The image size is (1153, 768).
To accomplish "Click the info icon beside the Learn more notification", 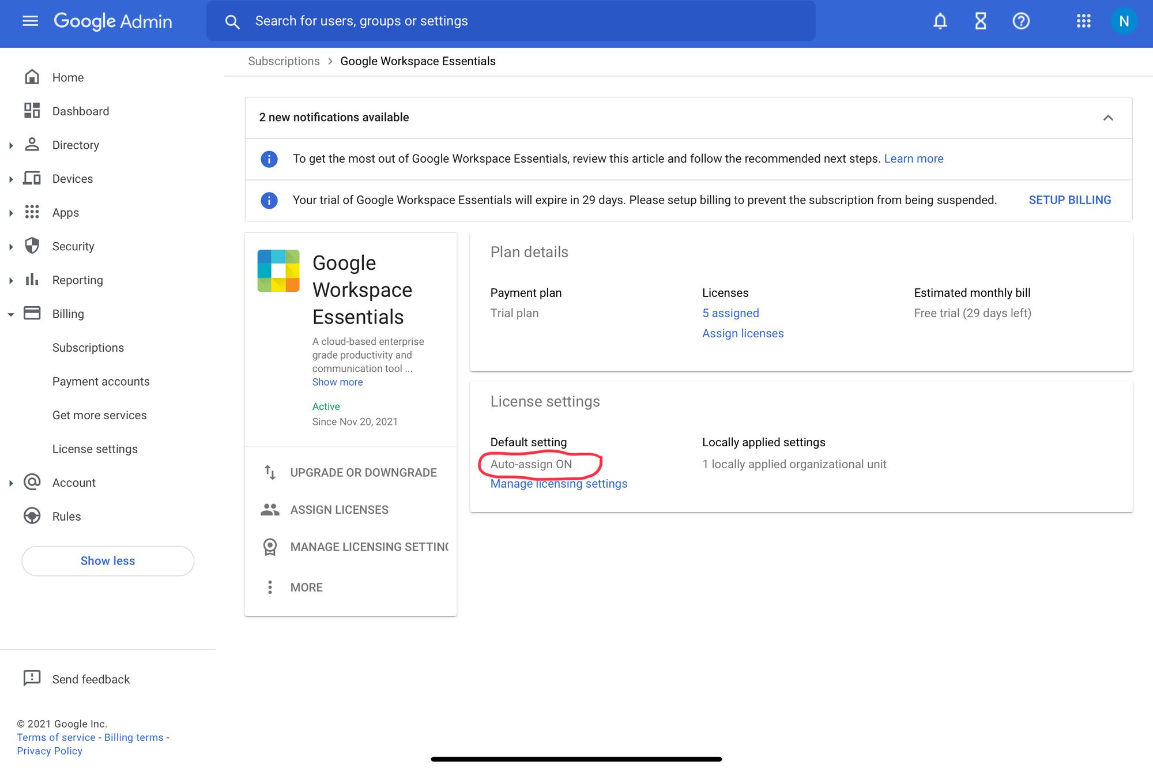I will (x=269, y=159).
